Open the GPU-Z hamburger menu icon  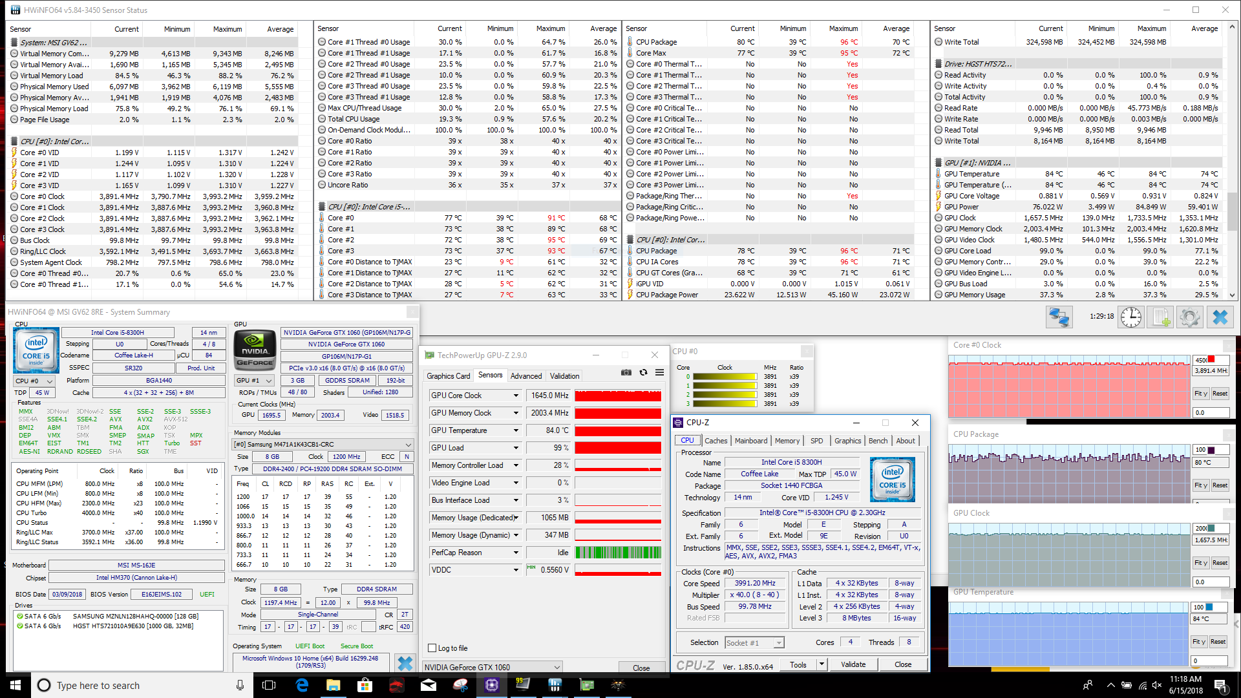pyautogui.click(x=659, y=372)
